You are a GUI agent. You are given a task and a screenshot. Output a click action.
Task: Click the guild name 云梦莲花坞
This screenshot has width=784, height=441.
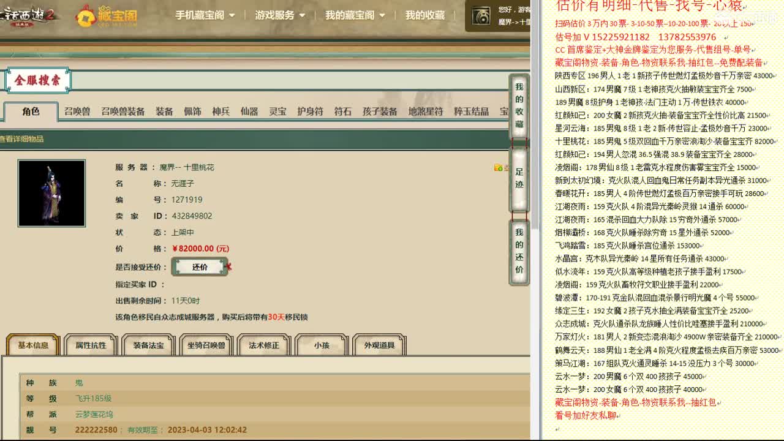coord(94,414)
